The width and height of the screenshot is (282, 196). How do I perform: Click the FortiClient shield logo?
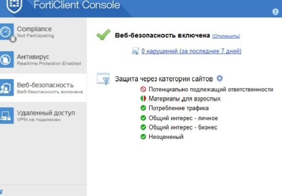(x=14, y=5)
